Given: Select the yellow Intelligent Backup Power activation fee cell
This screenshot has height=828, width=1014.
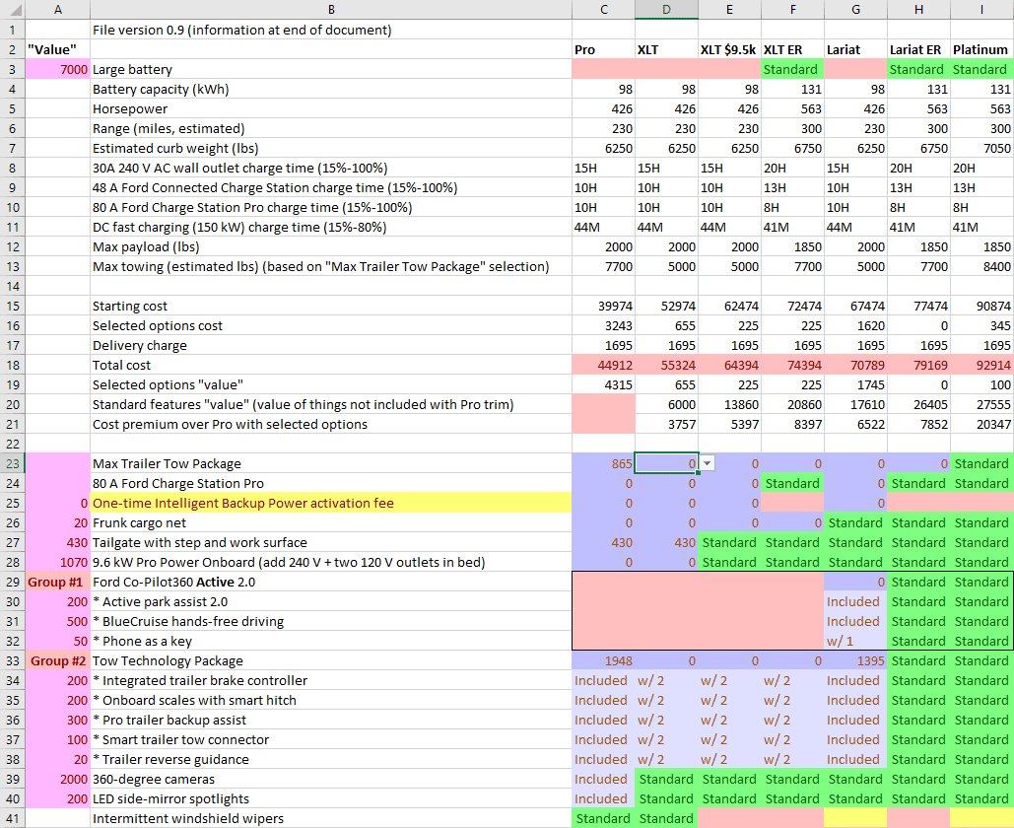Looking at the screenshot, I should 330,503.
